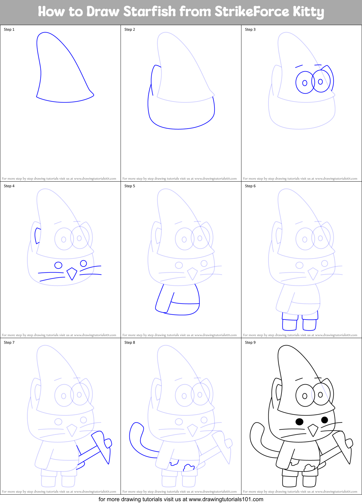
Task: Select the Step 9 final drawing panel
Action: coord(302,416)
